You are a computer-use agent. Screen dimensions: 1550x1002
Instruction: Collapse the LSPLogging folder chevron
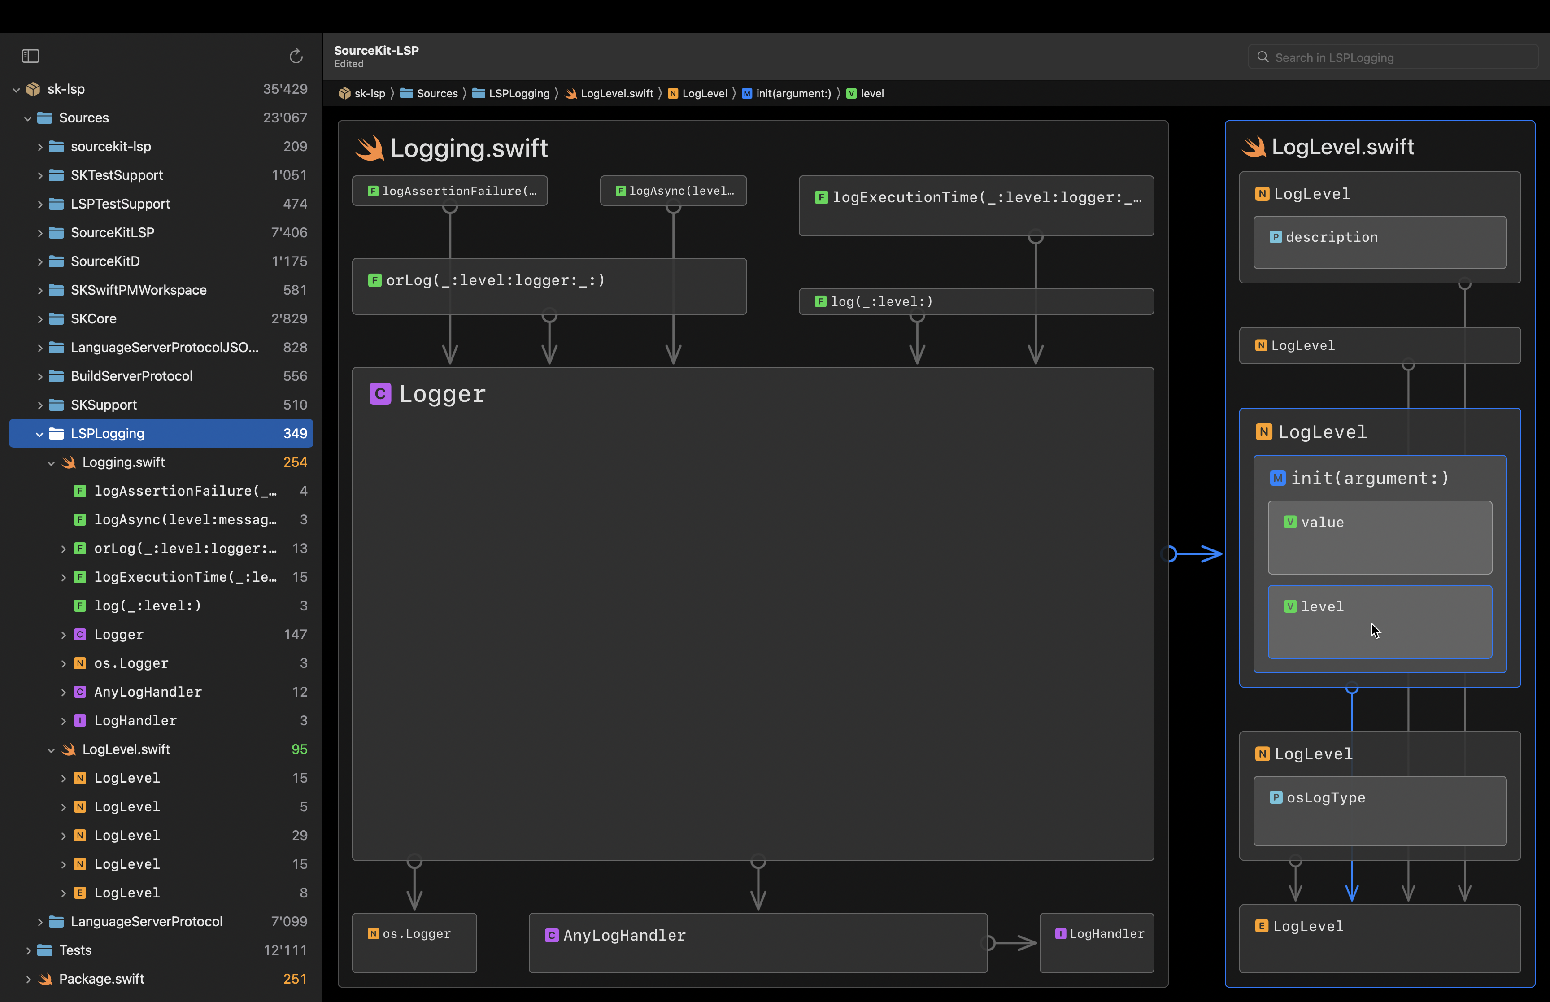click(39, 434)
